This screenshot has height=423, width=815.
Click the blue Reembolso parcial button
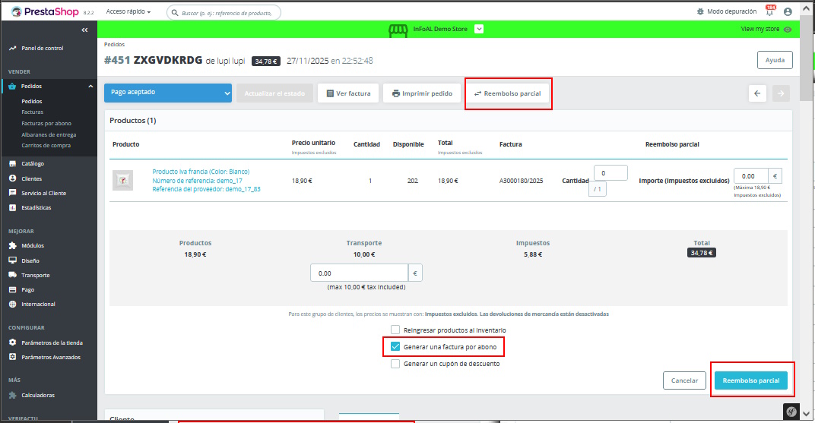750,380
